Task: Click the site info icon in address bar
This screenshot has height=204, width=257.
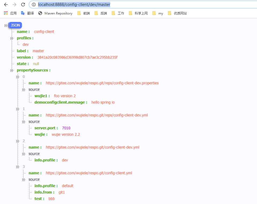Action: coord(33,5)
